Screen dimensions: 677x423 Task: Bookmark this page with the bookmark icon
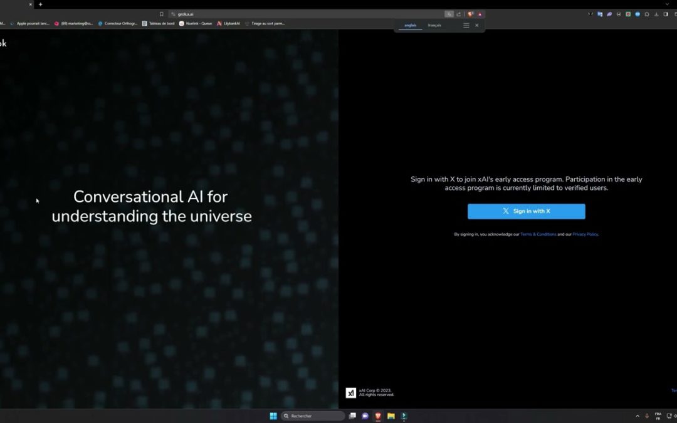pyautogui.click(x=162, y=14)
